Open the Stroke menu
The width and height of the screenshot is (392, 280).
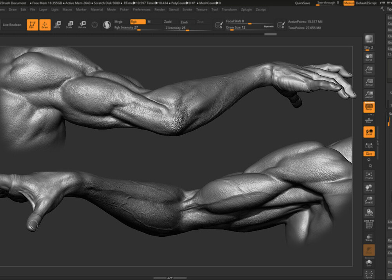coord(187,9)
